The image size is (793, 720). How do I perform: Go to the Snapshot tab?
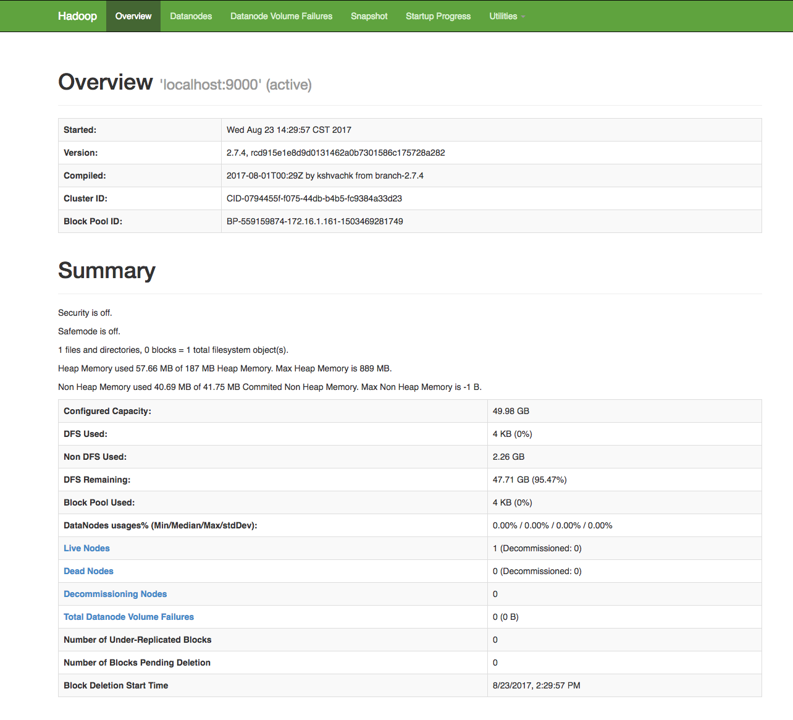(x=369, y=16)
